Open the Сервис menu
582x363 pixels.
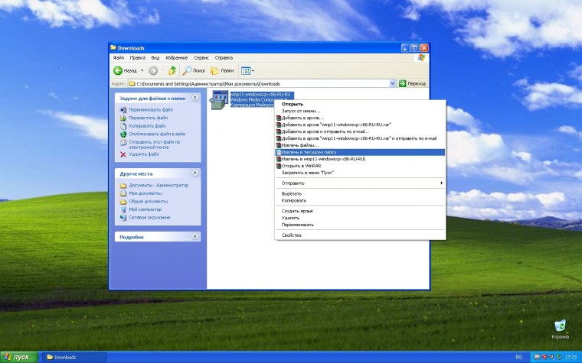pos(201,58)
